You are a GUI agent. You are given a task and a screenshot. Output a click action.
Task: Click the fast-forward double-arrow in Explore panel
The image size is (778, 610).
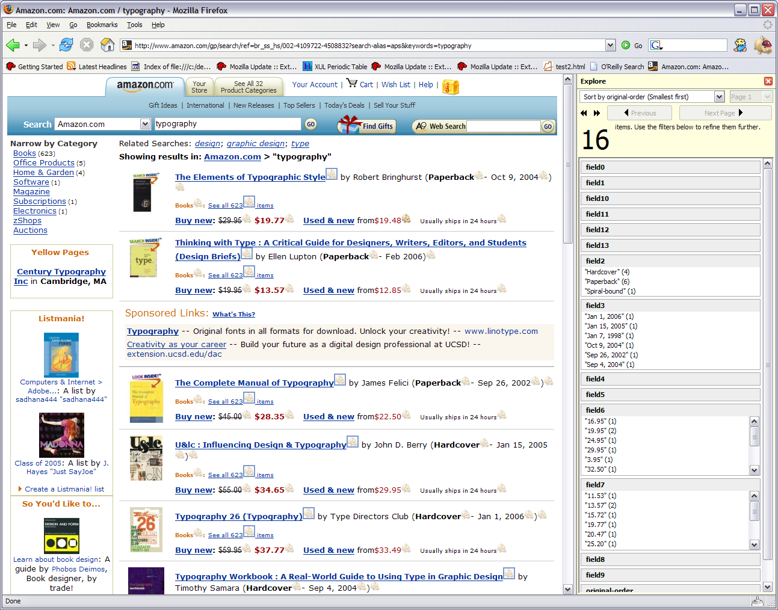[597, 113]
